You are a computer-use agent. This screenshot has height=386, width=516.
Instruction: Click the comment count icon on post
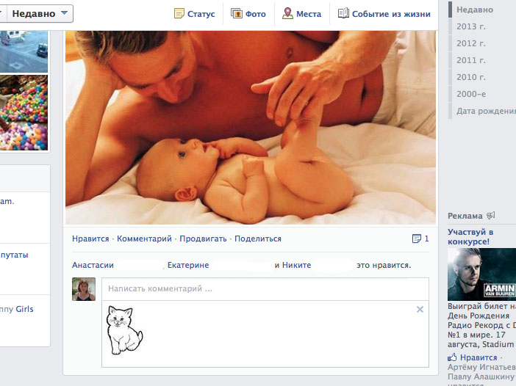coord(417,238)
